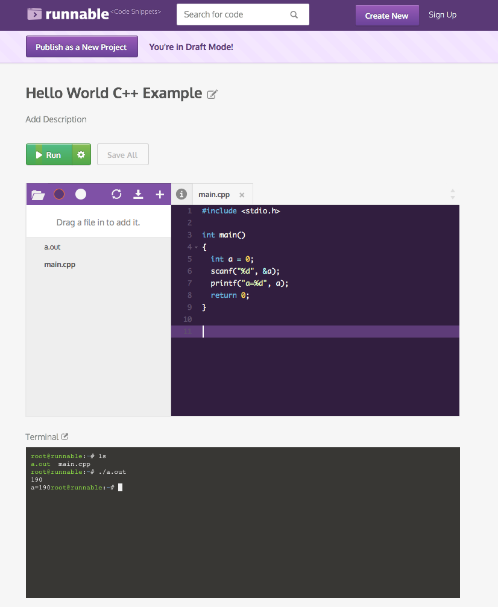
Task: Click Add Description text
Action: pos(56,119)
